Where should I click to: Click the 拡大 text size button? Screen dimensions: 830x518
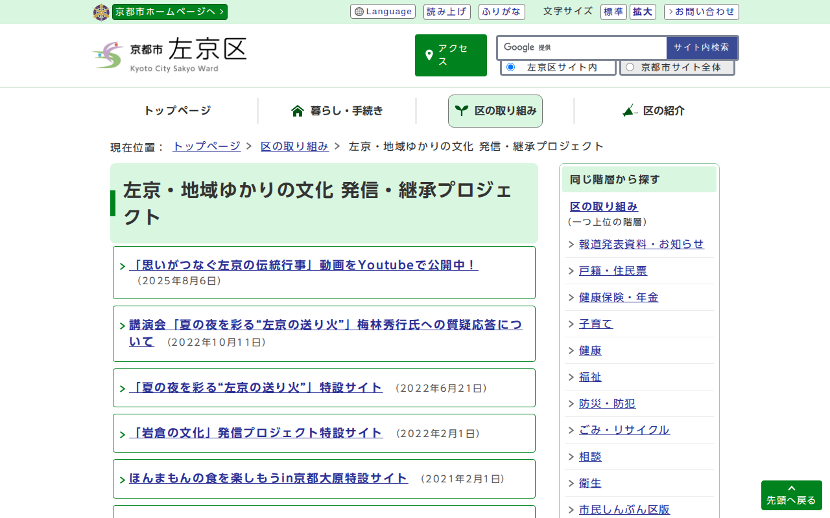(642, 12)
